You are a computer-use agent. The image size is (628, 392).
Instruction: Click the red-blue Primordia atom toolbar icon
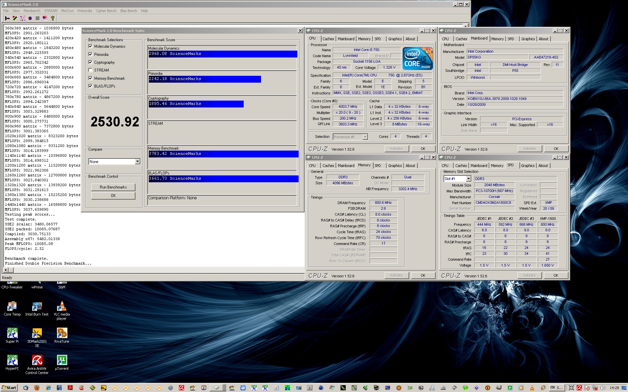30,18
